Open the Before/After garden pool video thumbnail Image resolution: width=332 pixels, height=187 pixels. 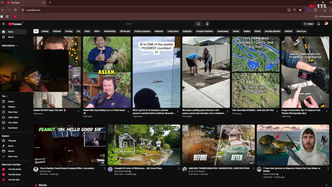click(x=218, y=145)
